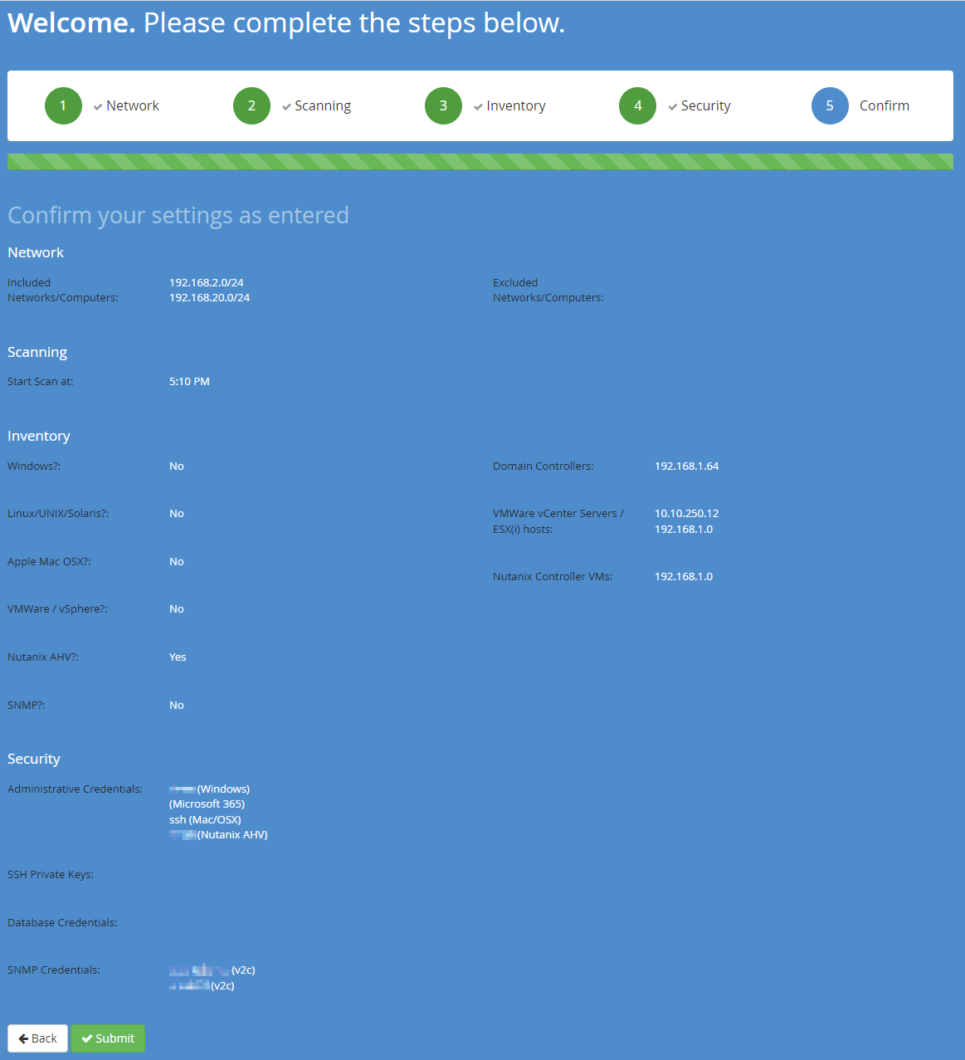Click the back arrow icon on Back button
Viewport: 965px width, 1060px height.
point(23,1038)
